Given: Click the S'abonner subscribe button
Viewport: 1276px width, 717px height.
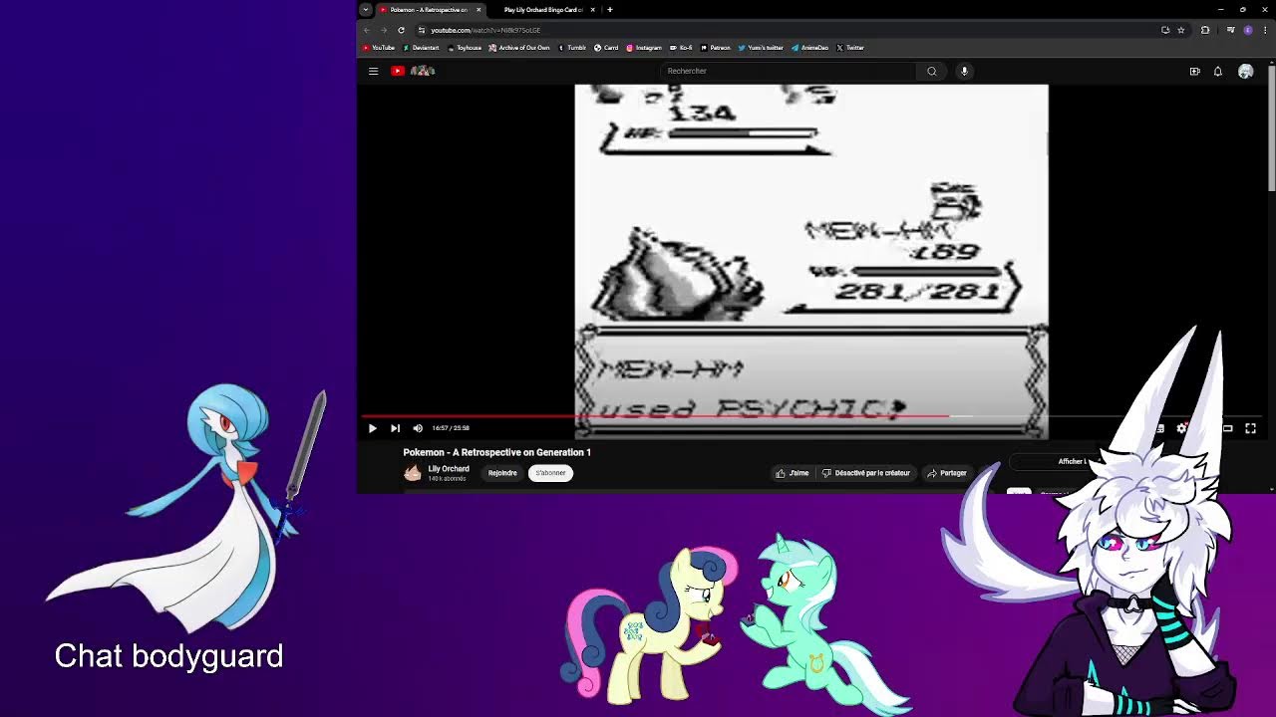Looking at the screenshot, I should 550,473.
